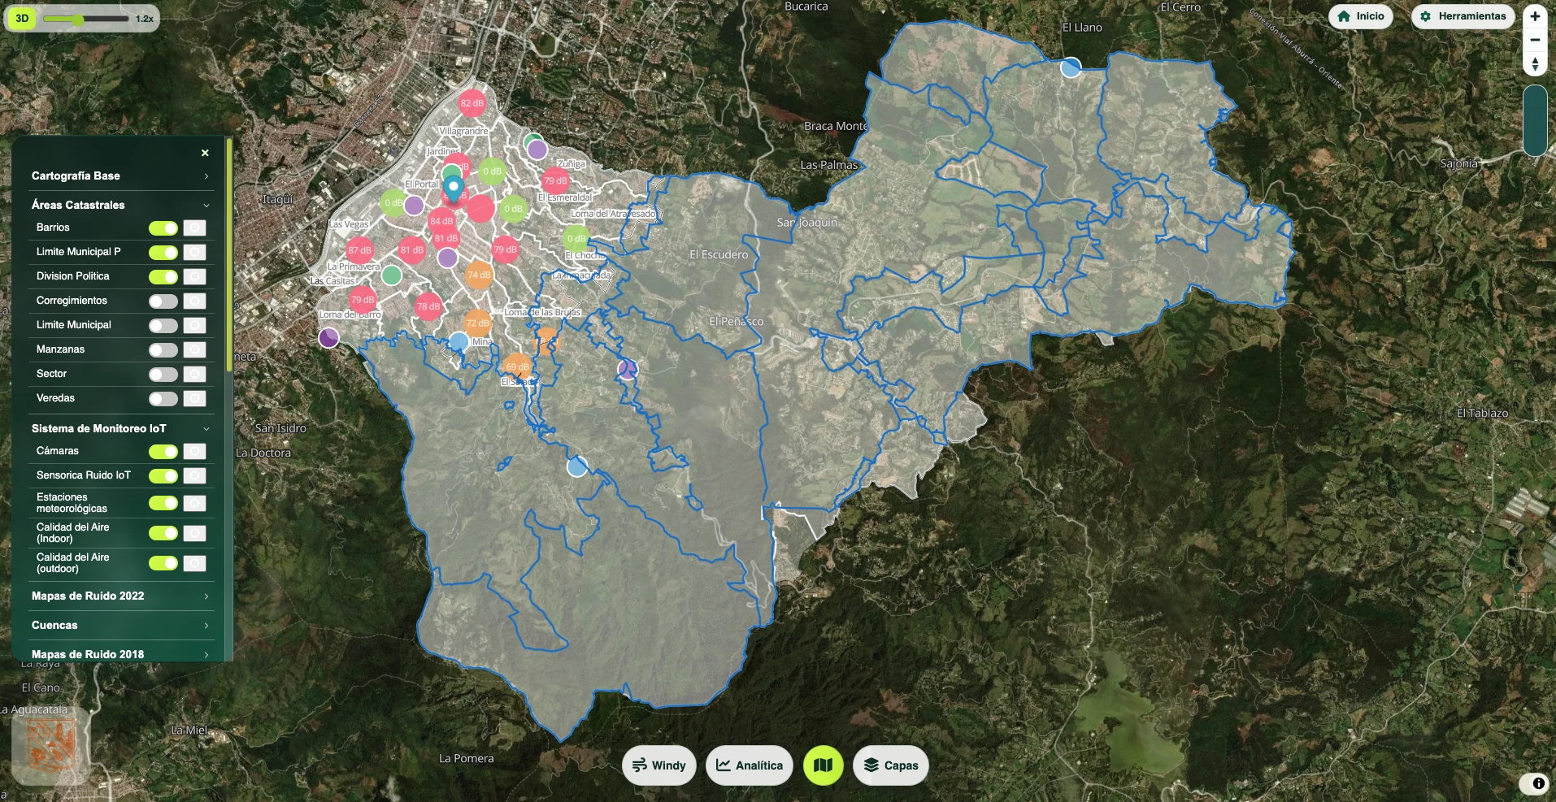
Task: Disable the Sensorica Ruido IoT toggle
Action: pos(163,476)
